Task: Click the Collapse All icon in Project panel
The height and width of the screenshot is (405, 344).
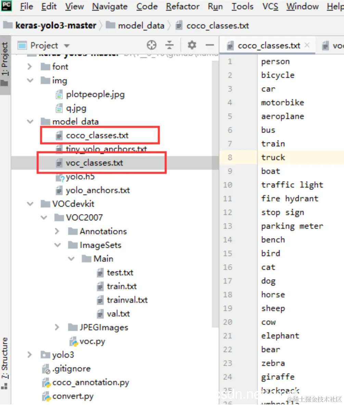Action: pos(169,45)
